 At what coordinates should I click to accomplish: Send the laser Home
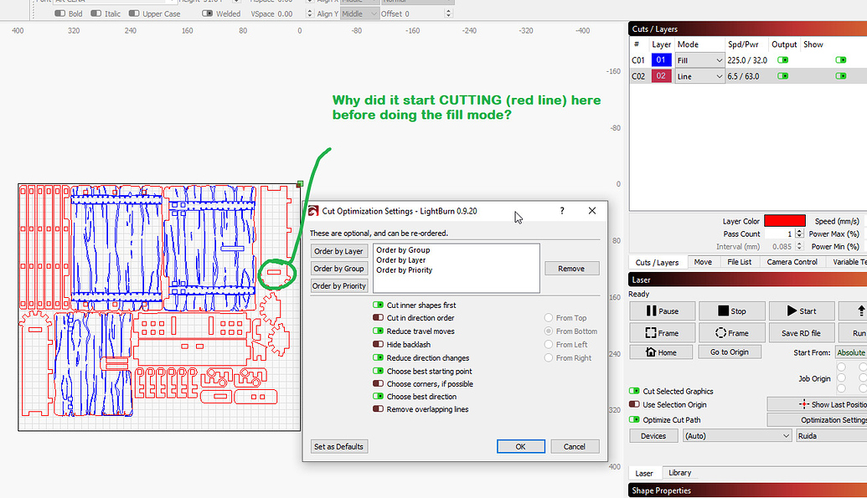tap(661, 352)
